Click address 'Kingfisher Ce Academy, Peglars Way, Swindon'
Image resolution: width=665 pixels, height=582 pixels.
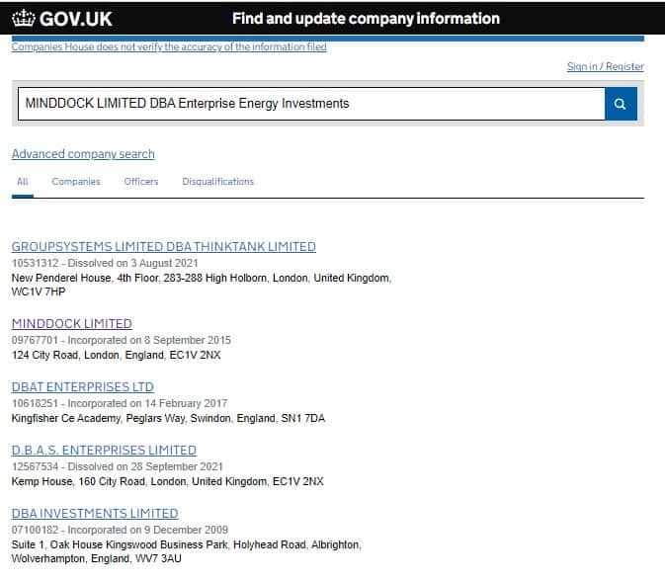(121, 418)
